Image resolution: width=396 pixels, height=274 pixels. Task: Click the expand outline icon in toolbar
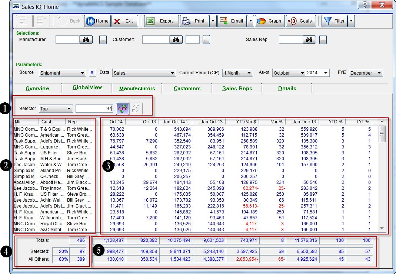point(41,21)
